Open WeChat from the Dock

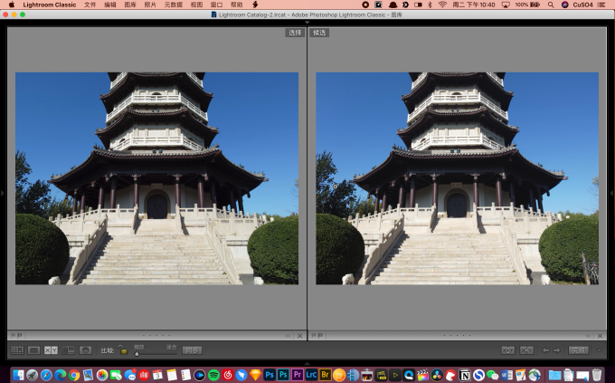(492, 375)
